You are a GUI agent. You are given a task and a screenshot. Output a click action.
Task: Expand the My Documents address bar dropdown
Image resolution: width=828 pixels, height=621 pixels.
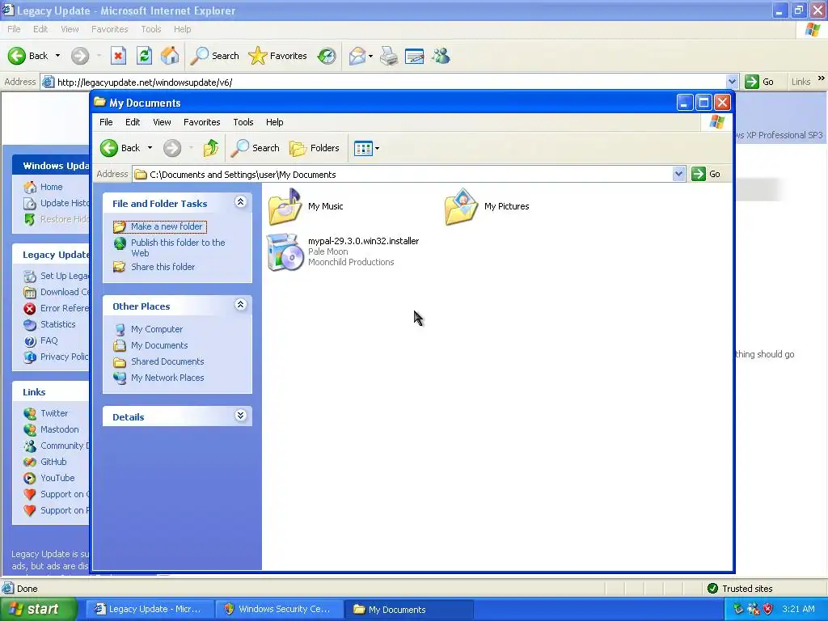click(x=678, y=174)
